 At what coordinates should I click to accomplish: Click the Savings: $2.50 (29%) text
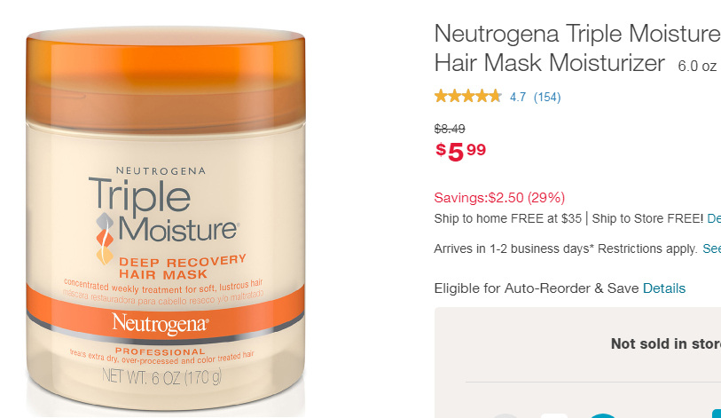tap(499, 198)
